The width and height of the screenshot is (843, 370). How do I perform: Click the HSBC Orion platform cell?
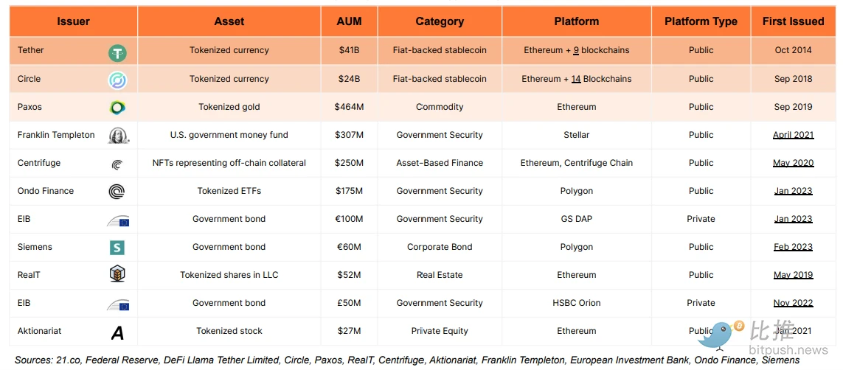click(577, 303)
